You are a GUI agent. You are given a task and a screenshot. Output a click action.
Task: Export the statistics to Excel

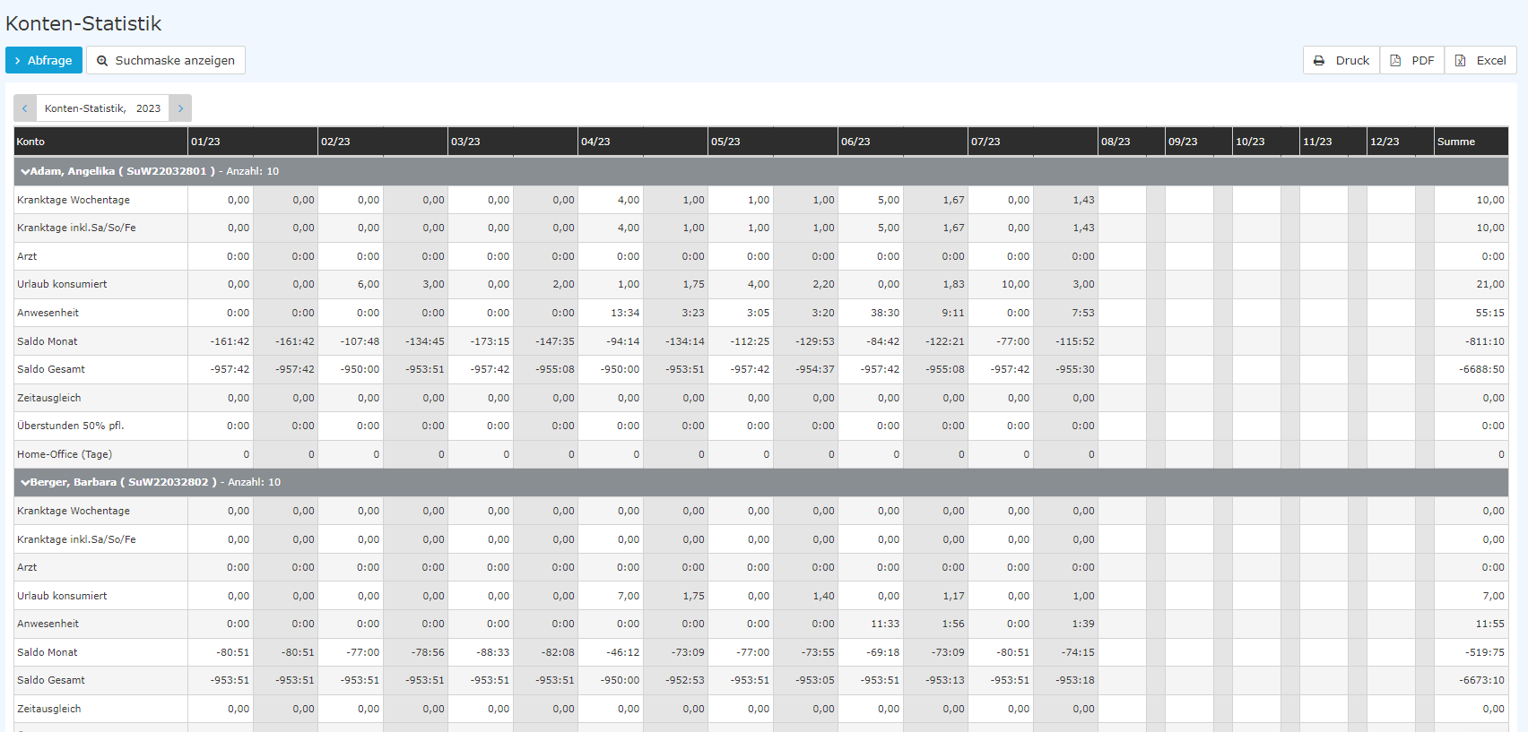(x=1480, y=60)
